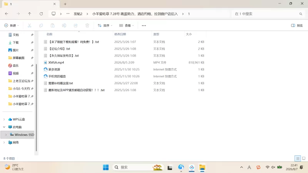Open the 小马5 pinned folder
This screenshot has width=308, height=173.
pos(21,88)
